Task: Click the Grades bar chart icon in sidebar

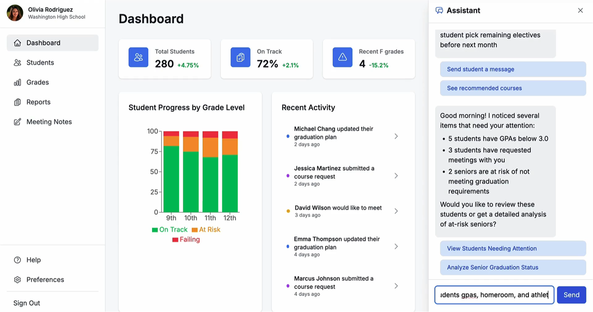Action: click(x=17, y=83)
